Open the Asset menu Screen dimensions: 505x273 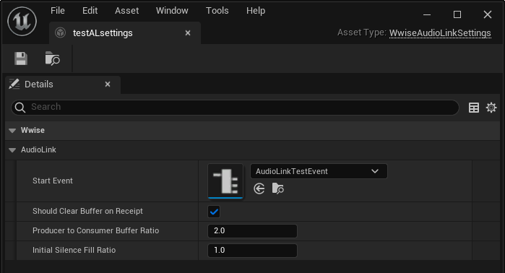click(x=127, y=11)
